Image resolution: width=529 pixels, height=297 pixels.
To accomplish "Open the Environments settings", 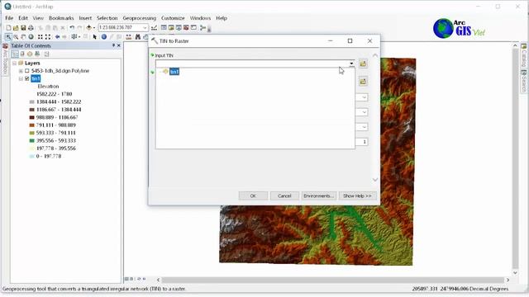I will click(318, 196).
